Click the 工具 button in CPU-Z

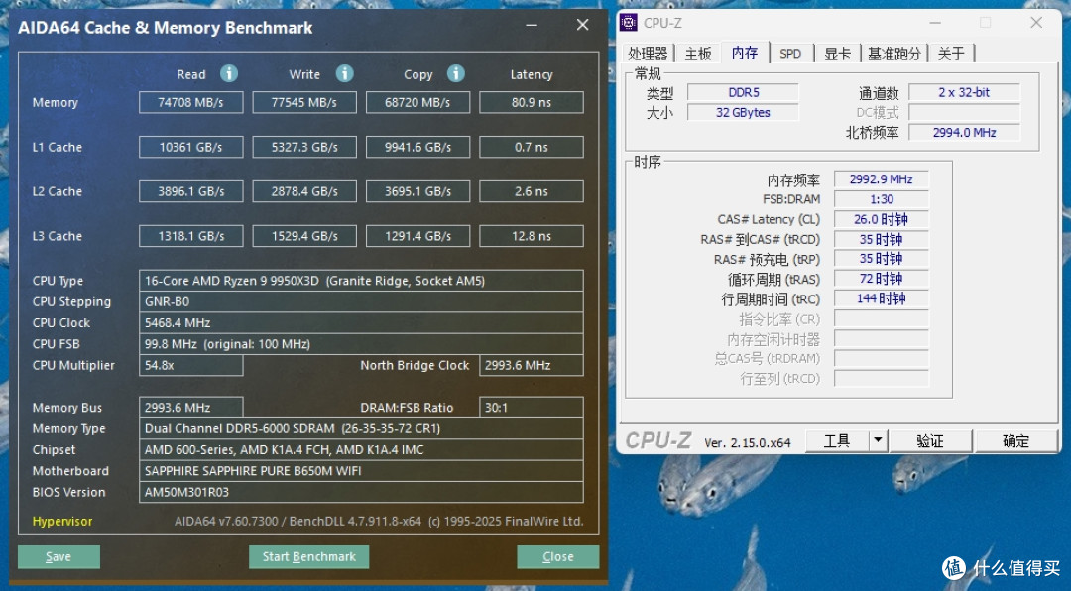(837, 440)
